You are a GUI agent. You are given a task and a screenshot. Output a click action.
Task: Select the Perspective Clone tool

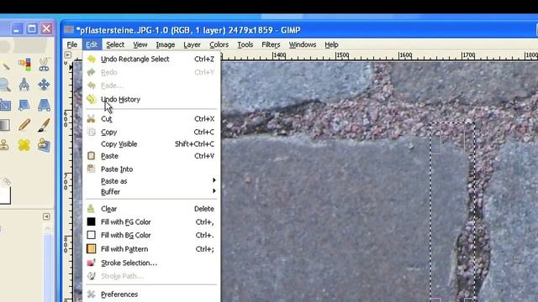coord(44,145)
